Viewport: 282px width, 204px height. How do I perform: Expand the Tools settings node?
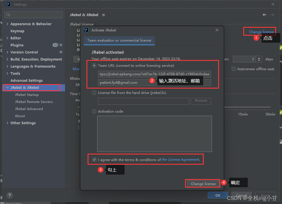(7, 73)
